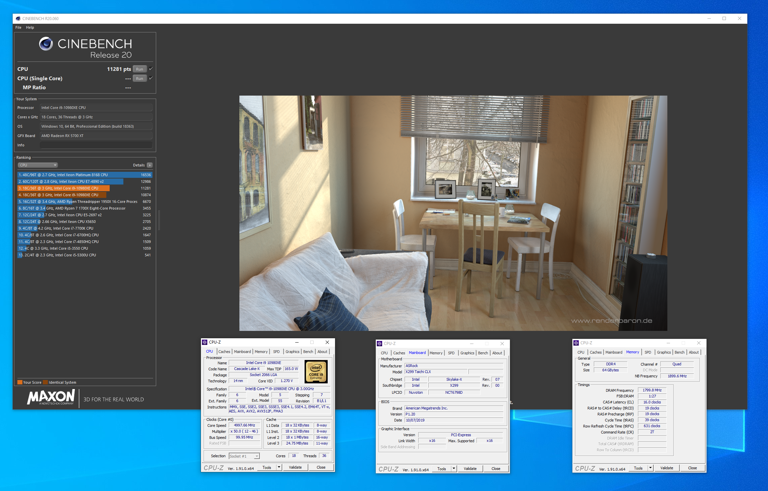Open Details arrow in the Ranking panel
The width and height of the screenshot is (768, 491).
150,165
